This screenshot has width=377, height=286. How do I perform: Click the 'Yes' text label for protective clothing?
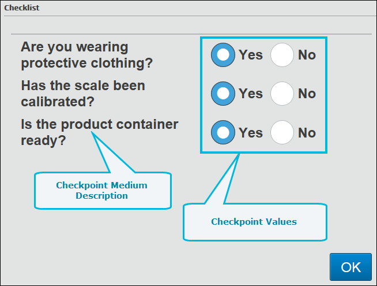tap(251, 55)
